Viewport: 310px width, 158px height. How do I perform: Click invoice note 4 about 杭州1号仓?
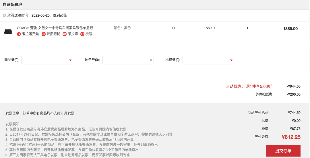[82, 145]
